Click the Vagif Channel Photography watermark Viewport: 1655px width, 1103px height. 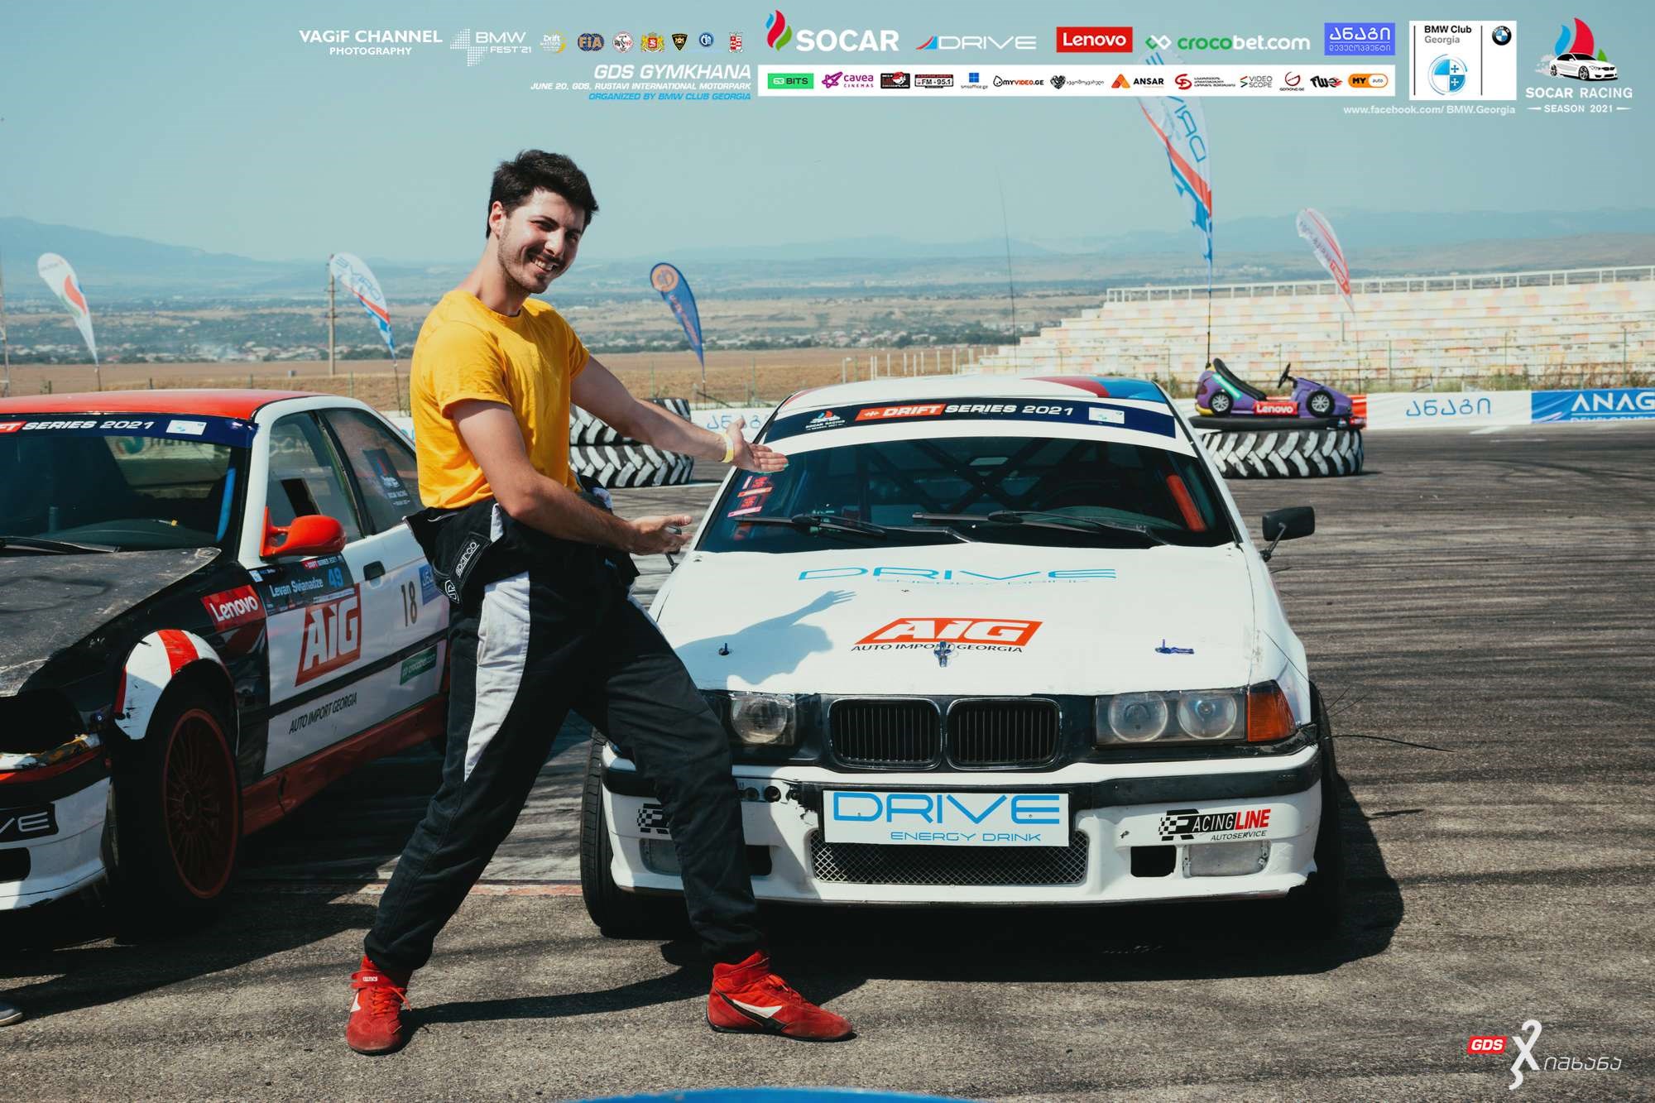(x=370, y=41)
